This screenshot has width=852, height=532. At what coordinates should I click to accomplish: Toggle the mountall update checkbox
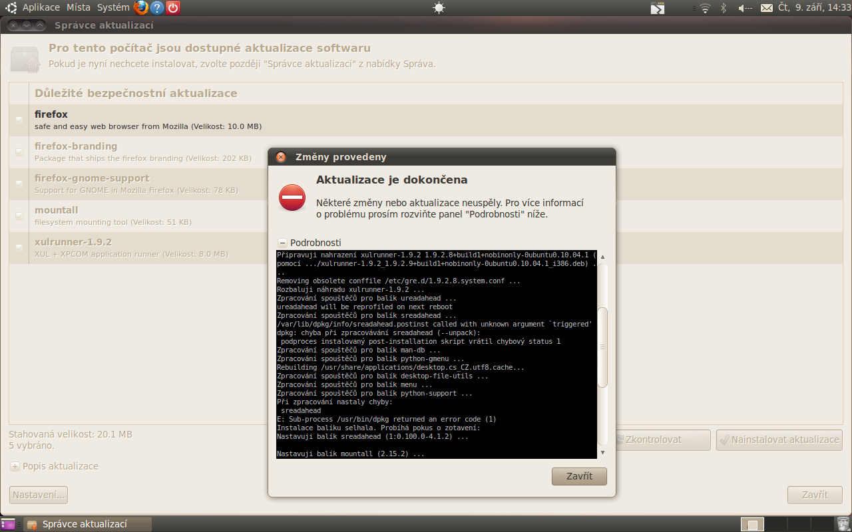point(19,216)
